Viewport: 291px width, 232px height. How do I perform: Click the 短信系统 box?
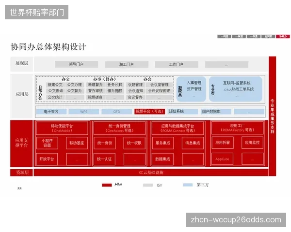click(x=183, y=111)
